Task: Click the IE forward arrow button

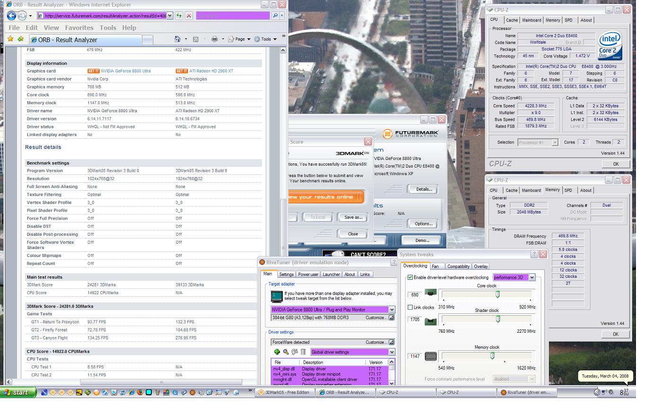Action: click(22, 16)
